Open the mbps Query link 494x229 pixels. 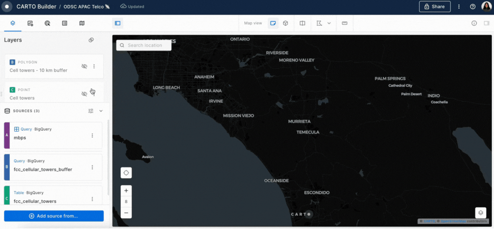coord(26,129)
